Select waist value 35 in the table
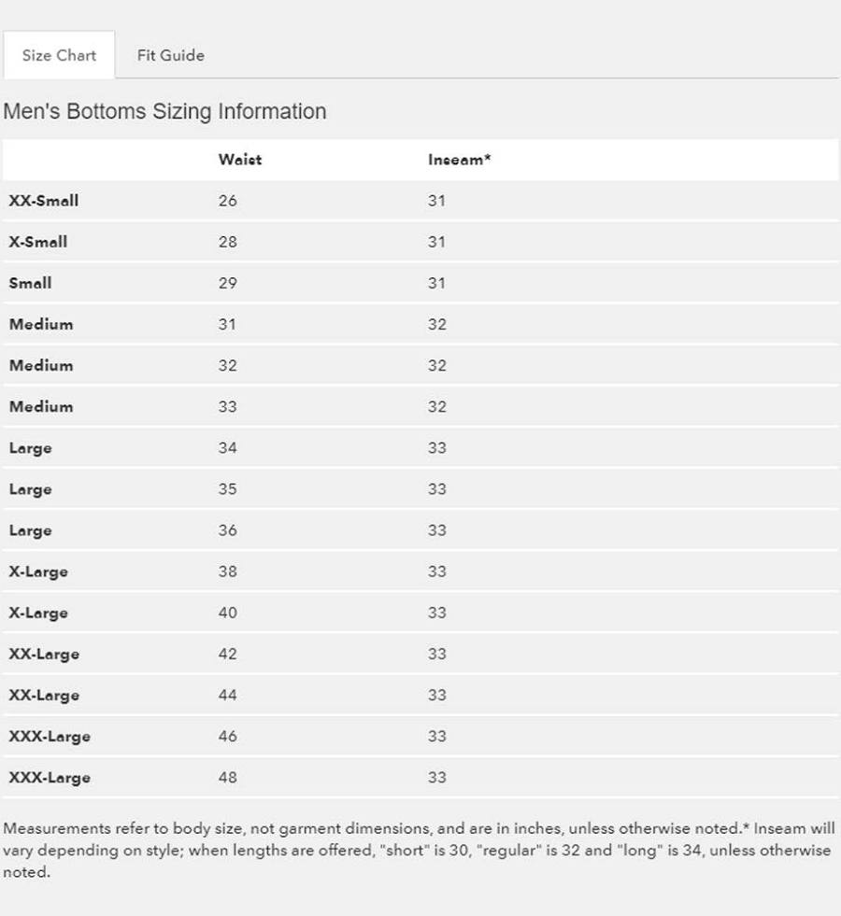The height and width of the screenshot is (916, 841). tap(228, 489)
